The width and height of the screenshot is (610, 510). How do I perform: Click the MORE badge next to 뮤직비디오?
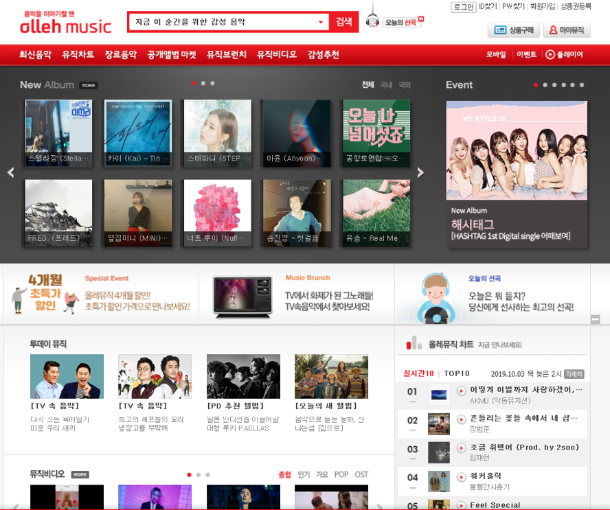point(80,474)
